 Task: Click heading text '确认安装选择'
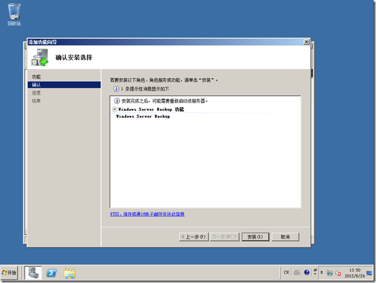tap(74, 57)
